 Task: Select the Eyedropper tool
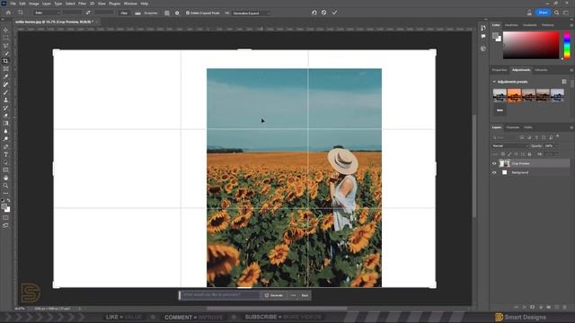click(5, 76)
